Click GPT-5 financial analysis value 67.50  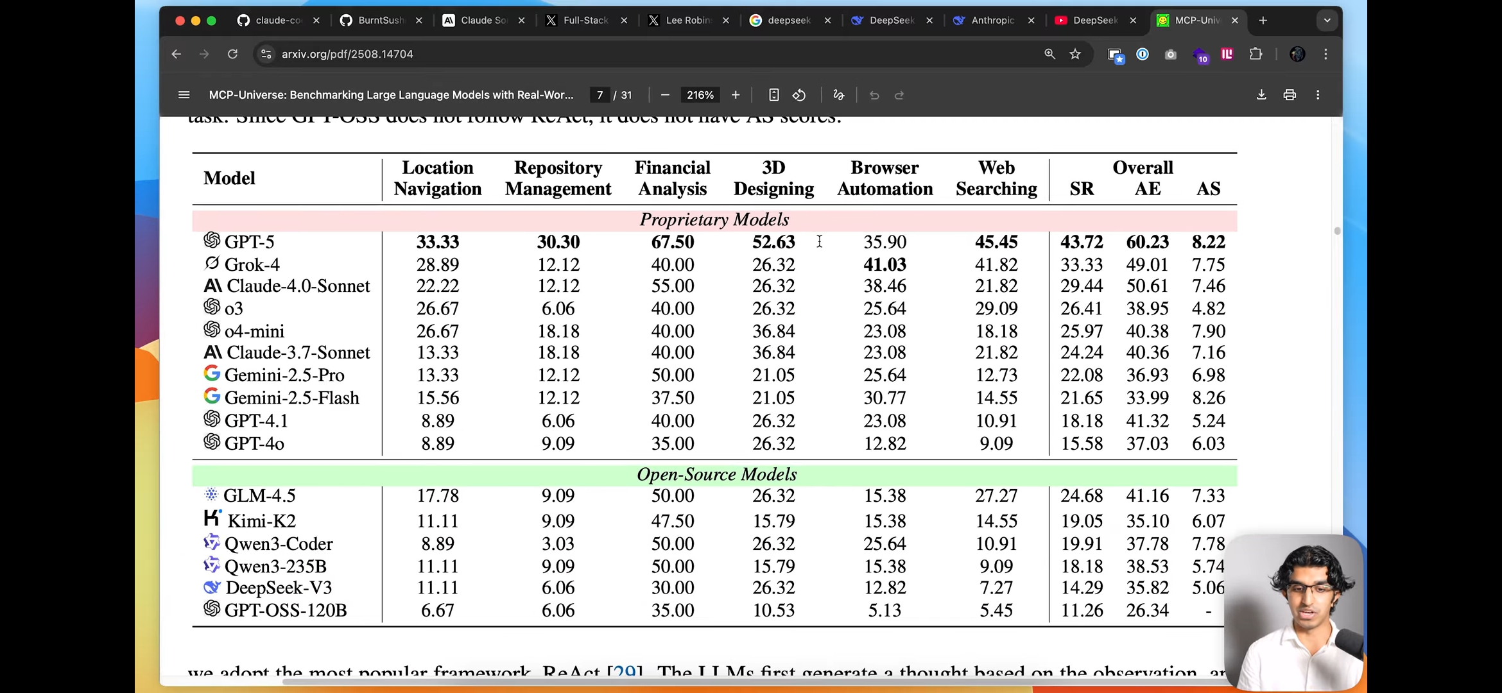pyautogui.click(x=673, y=242)
